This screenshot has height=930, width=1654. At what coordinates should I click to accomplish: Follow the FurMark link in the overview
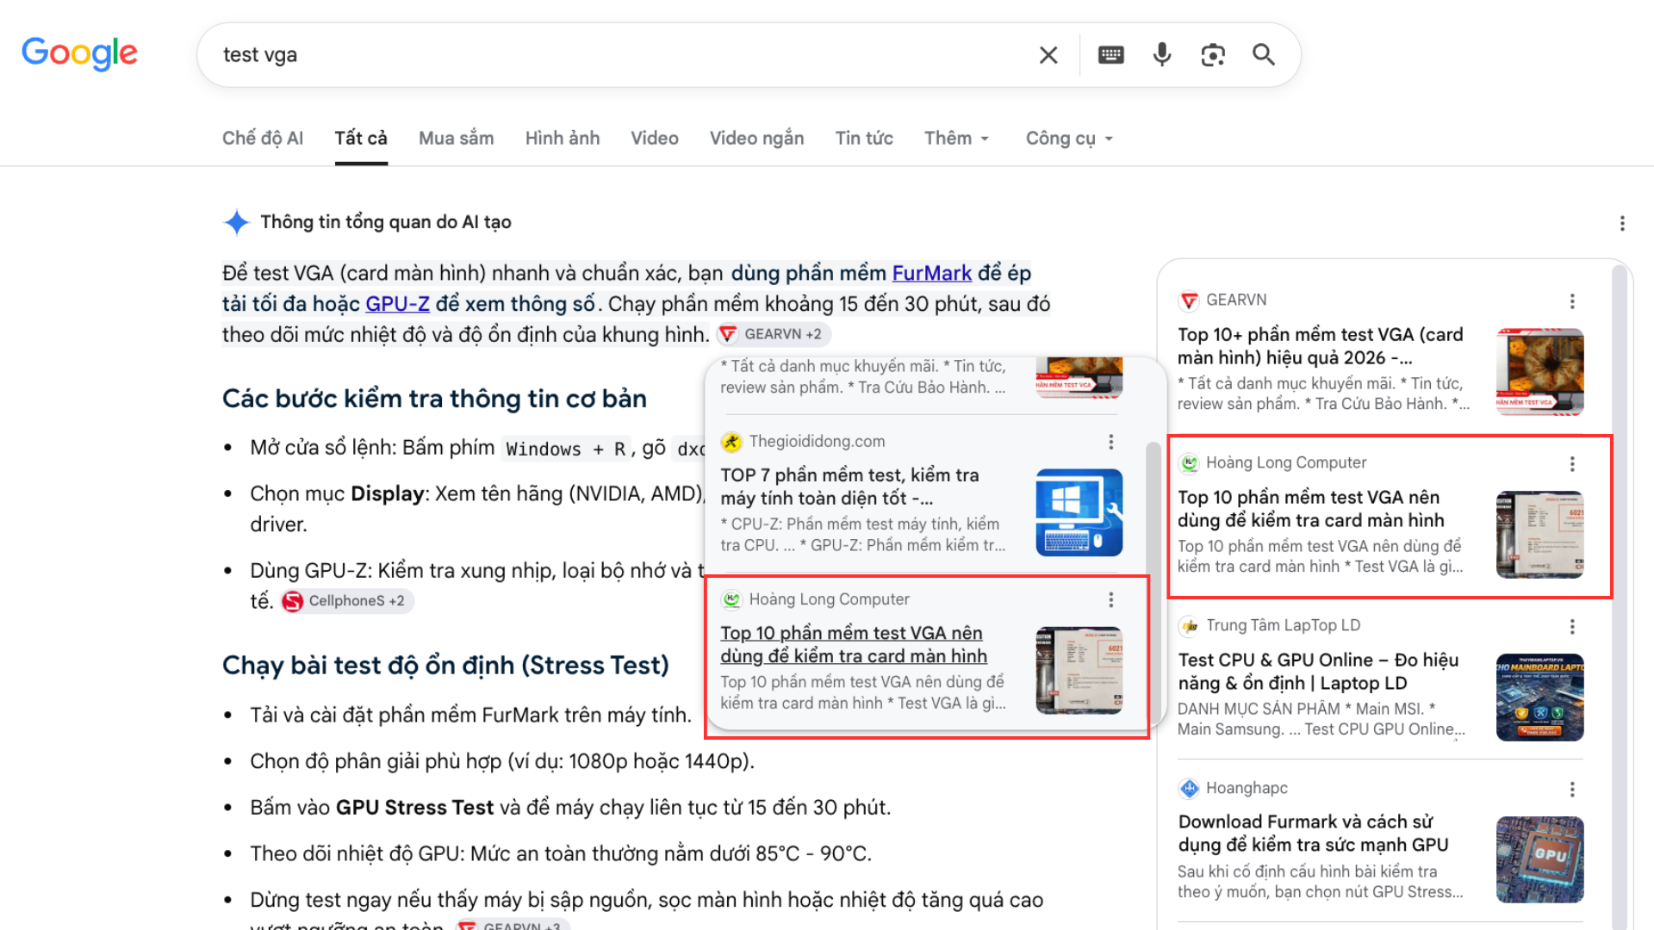[x=932, y=273]
